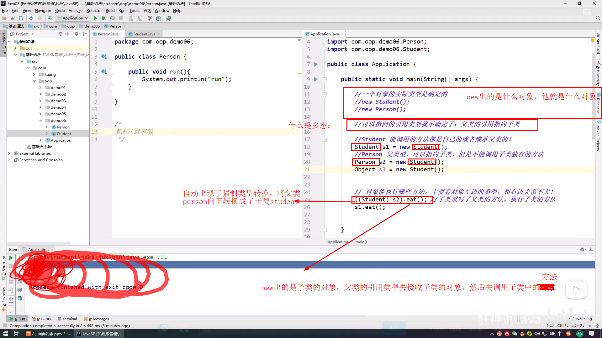Toggle the Hierarchy side panel
Viewport: 602px width, 338px height.
pos(598,74)
